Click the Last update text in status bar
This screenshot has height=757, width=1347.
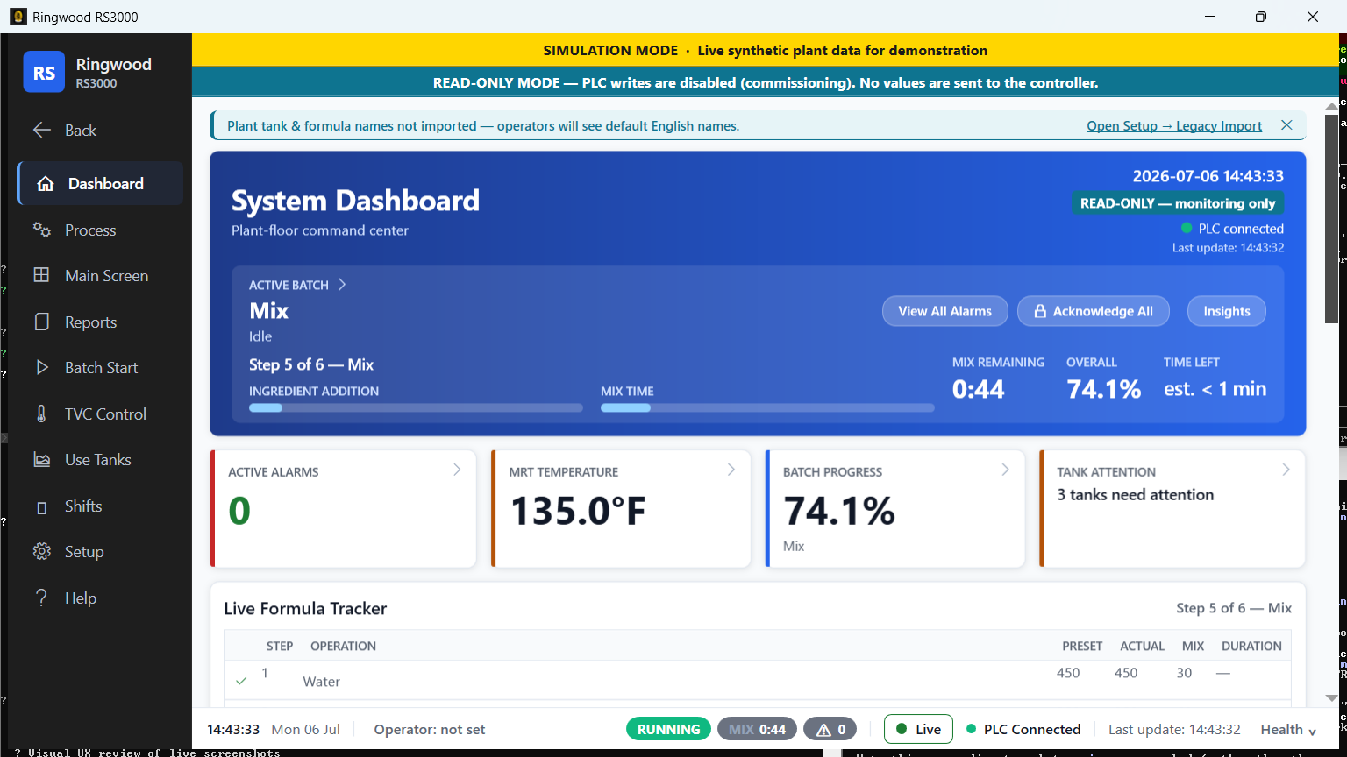(x=1174, y=730)
